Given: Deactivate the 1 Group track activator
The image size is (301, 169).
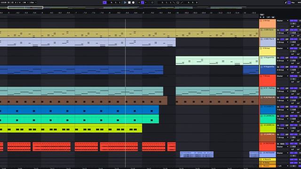Looking at the screenshot, I should point(293,21).
